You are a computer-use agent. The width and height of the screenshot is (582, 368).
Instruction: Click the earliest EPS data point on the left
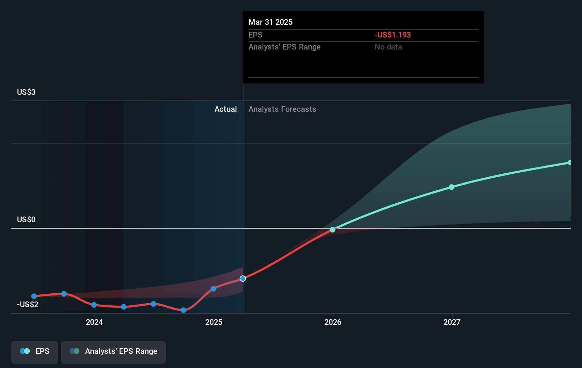pos(34,296)
